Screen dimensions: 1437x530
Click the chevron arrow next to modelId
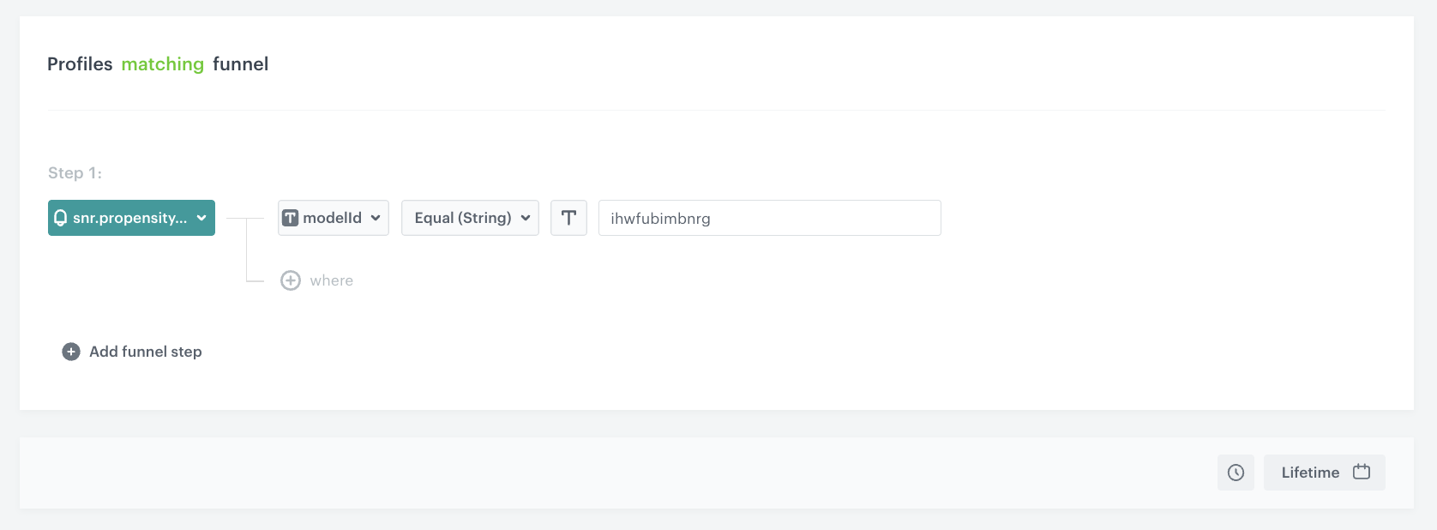click(376, 218)
